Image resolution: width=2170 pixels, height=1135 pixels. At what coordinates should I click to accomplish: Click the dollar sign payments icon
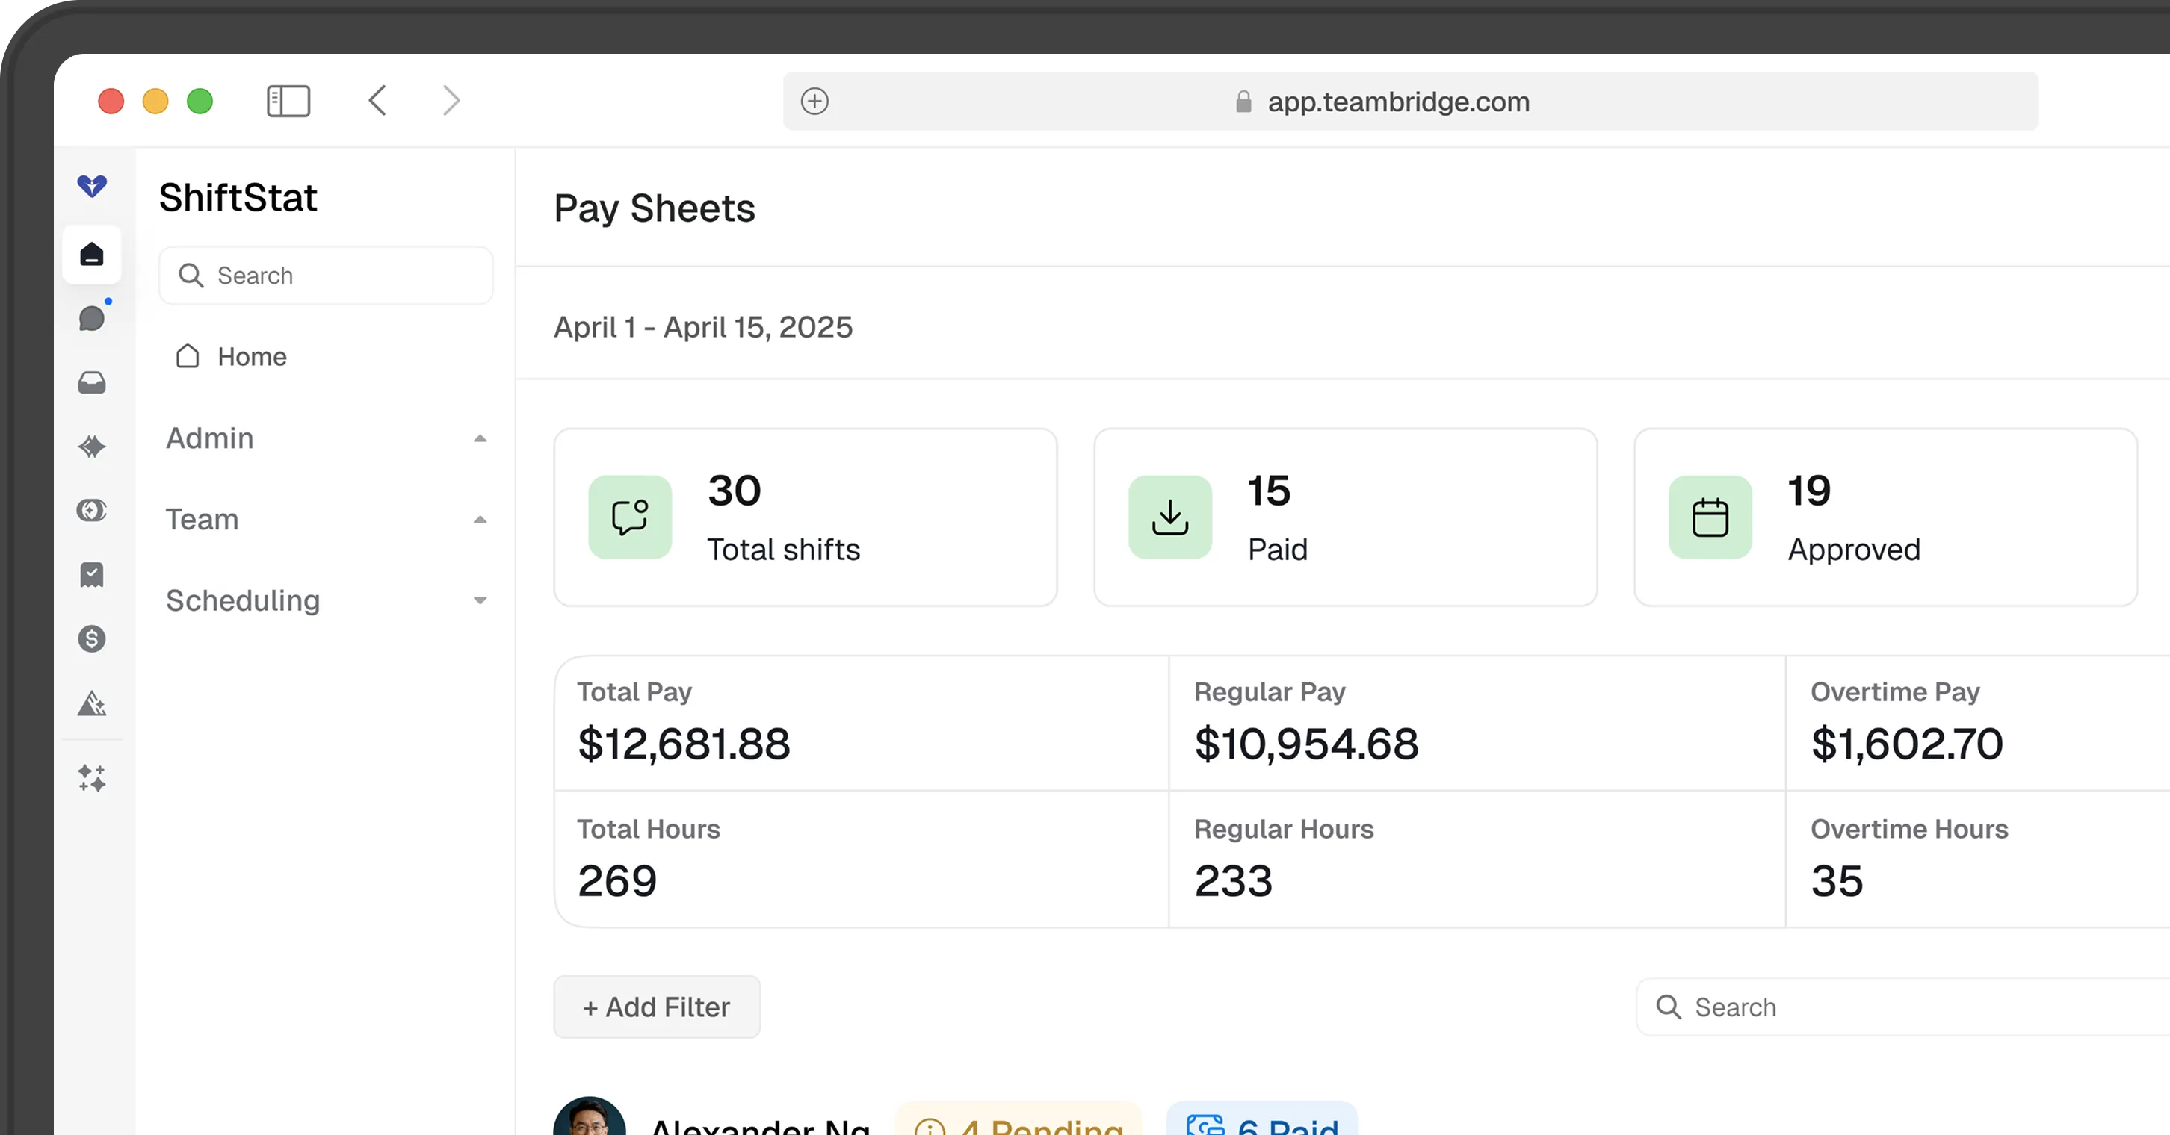pyautogui.click(x=92, y=639)
